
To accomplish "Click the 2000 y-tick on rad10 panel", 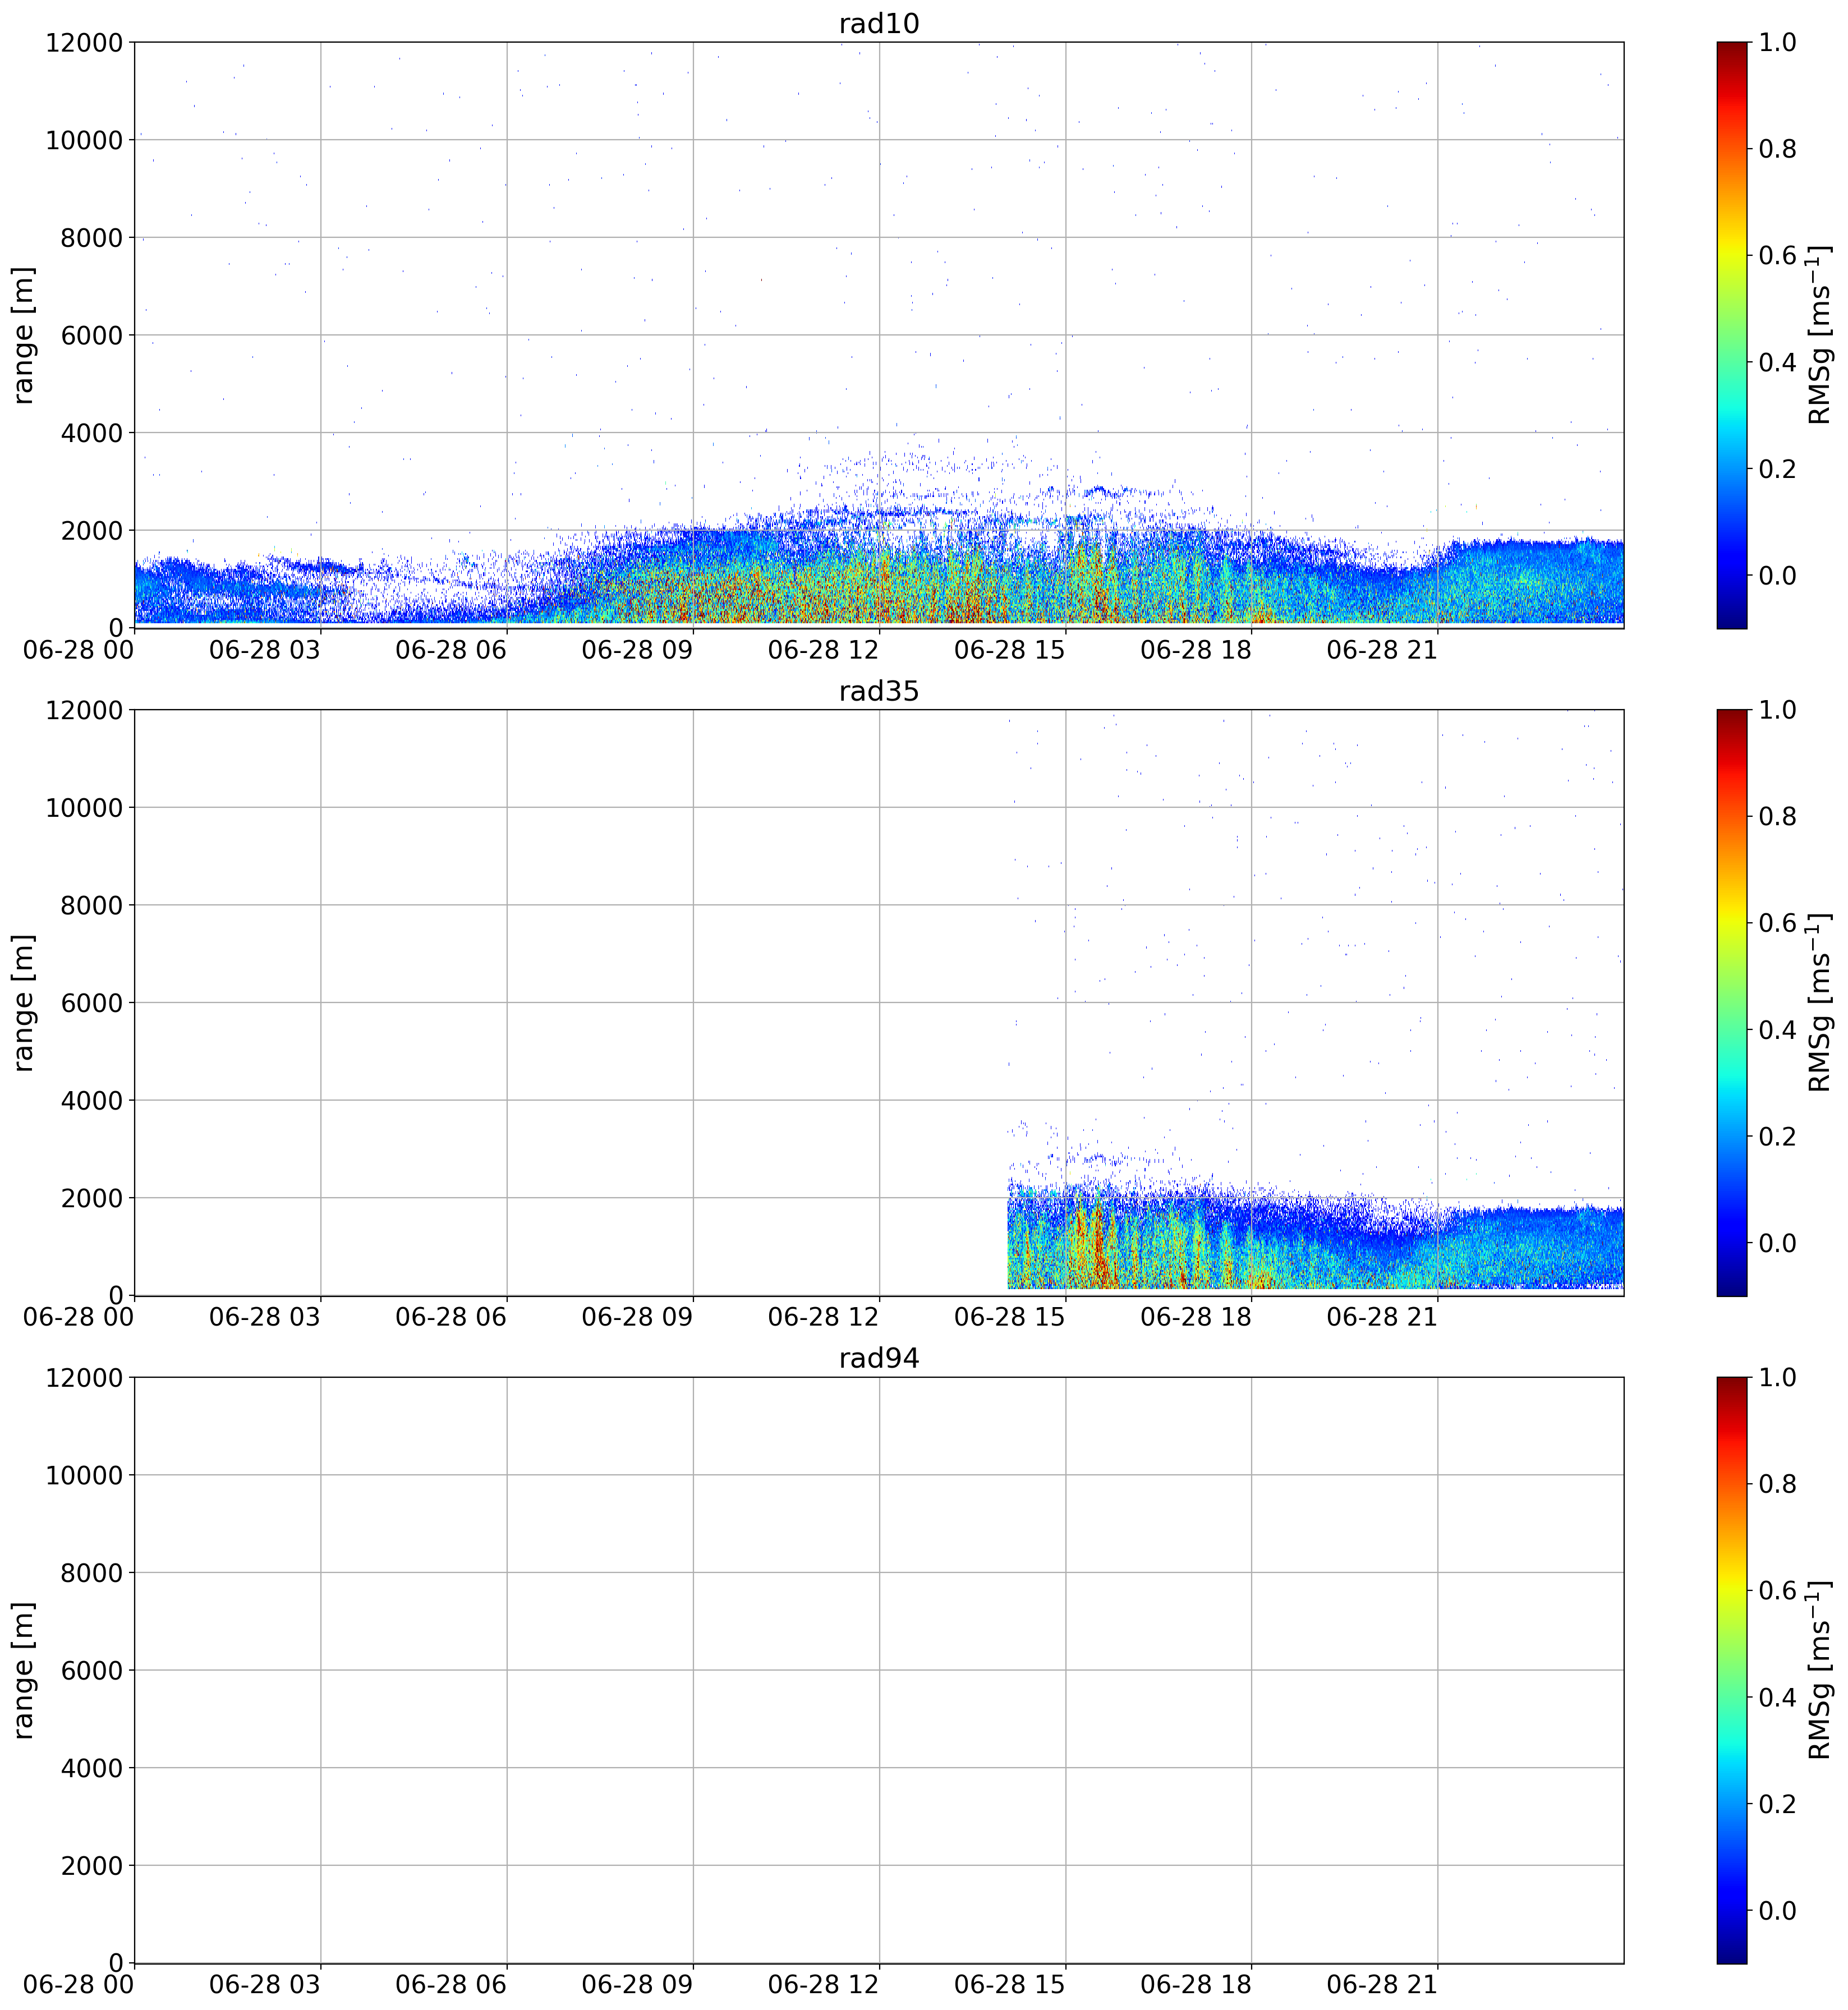I will tap(91, 530).
